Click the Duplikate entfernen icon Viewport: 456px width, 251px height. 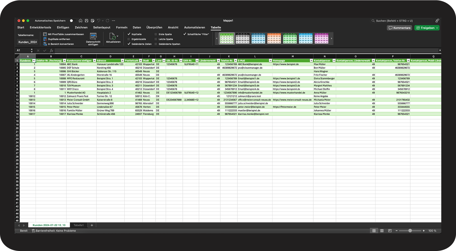(45, 39)
